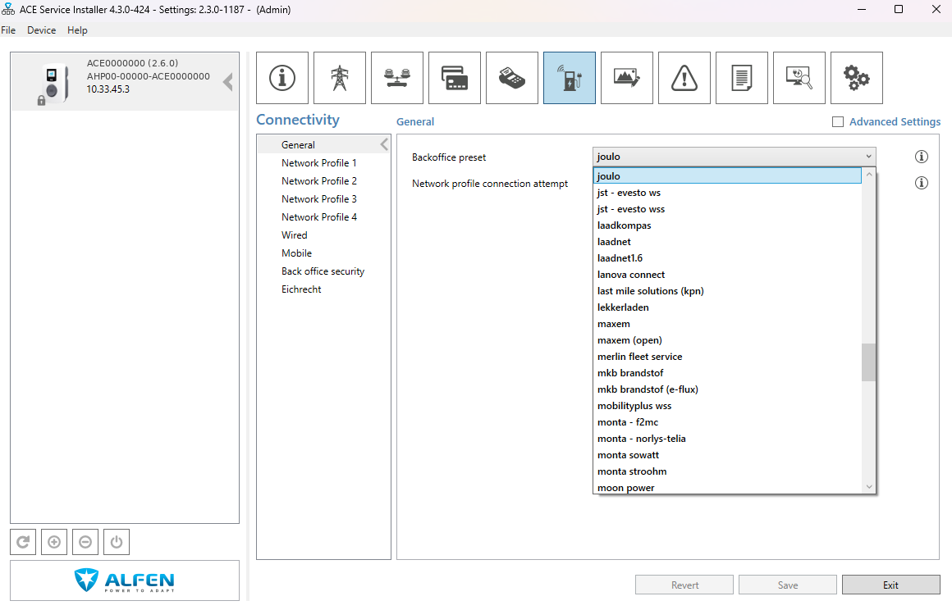Viewport: 952px width, 610px height.
Task: Show info for Backoffice preset
Action: click(921, 157)
